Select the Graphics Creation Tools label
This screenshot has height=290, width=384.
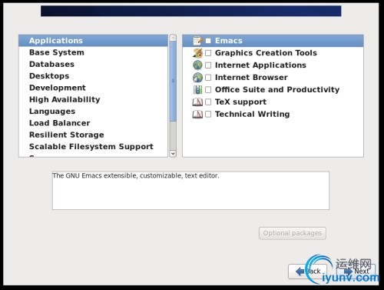point(266,53)
